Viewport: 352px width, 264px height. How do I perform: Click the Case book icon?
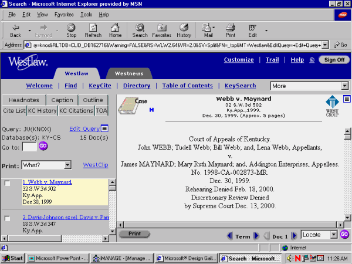click(x=130, y=106)
